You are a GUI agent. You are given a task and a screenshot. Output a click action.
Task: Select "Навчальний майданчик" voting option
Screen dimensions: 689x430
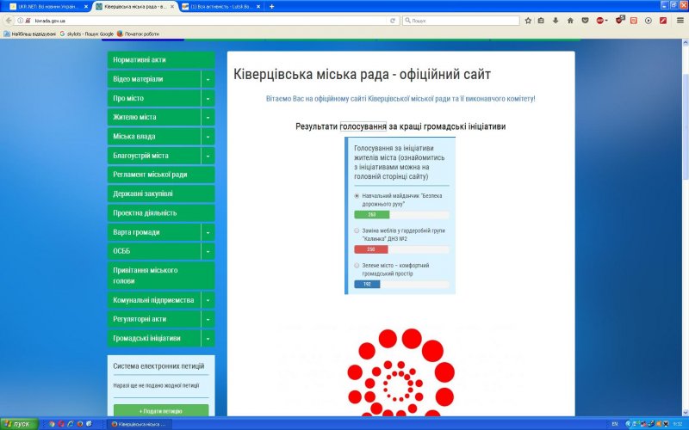point(357,196)
